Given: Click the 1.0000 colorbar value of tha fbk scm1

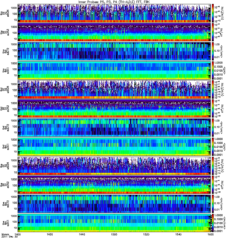Looking at the screenshot, I should pyautogui.click(x=218, y=63).
